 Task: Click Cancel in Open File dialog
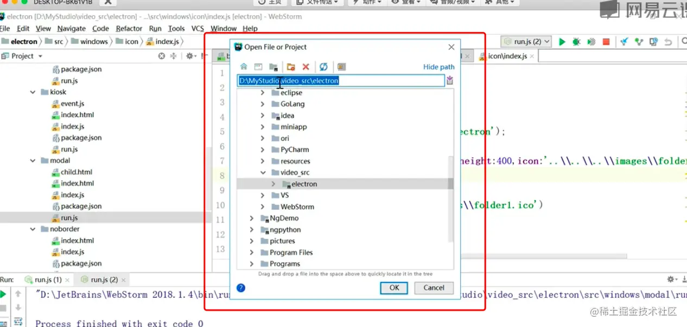(x=434, y=288)
